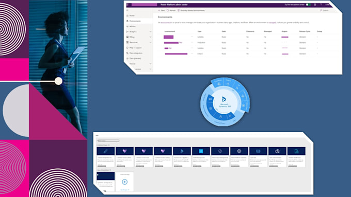The image size is (351, 197).
Task: Open Data (preview) in the sidebar
Action: (134, 59)
